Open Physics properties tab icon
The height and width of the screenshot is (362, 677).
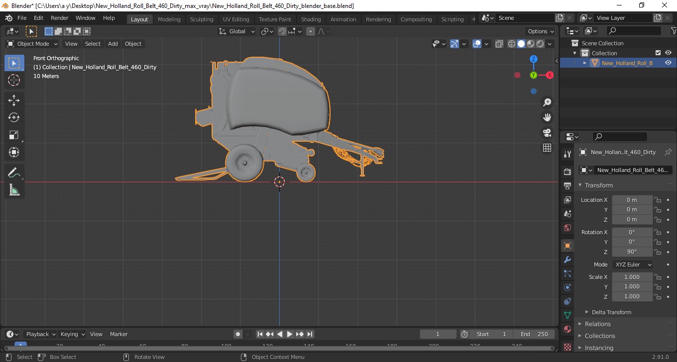coord(567,287)
